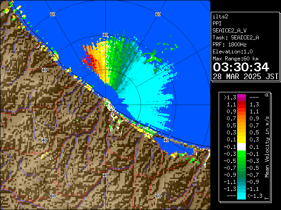
Task: Click the large cyan negative velocity echo area
Action: click(x=149, y=96)
